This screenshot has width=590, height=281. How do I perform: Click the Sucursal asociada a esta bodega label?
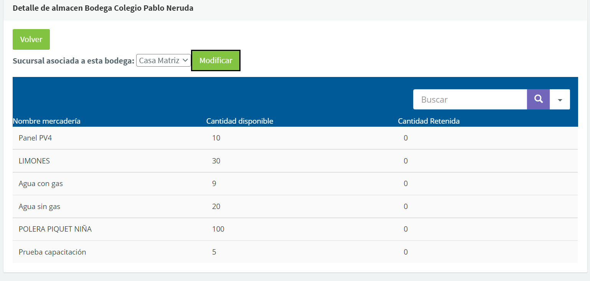(x=73, y=61)
